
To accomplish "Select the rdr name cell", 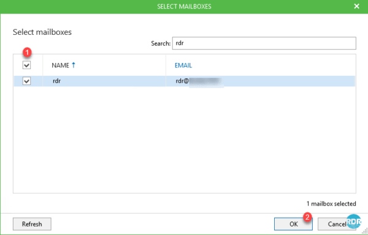I will tap(104, 81).
